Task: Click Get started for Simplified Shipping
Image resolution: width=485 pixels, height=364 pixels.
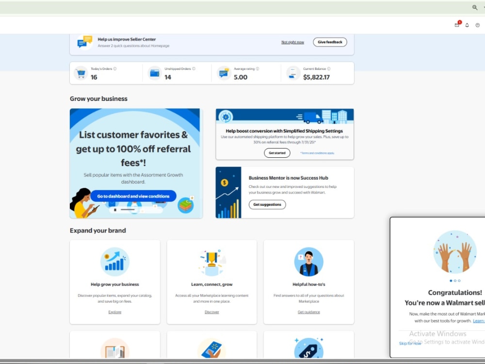Action: [277, 153]
